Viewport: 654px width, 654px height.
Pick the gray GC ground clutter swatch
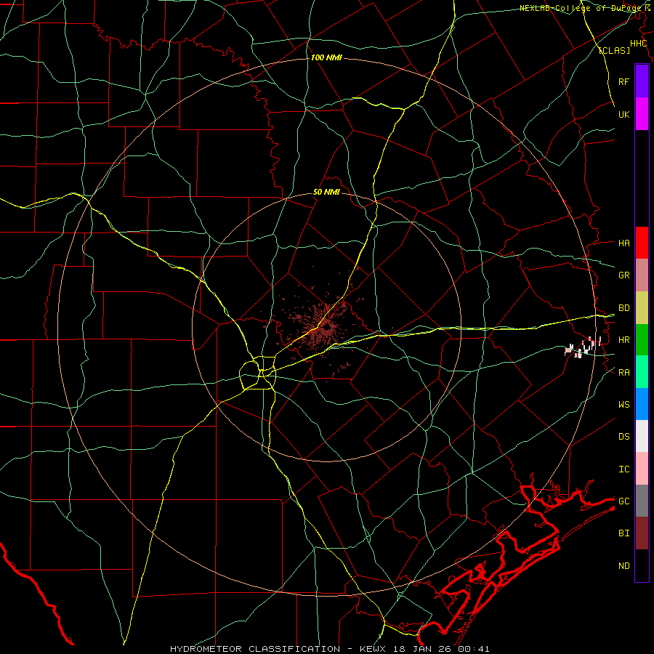[642, 501]
